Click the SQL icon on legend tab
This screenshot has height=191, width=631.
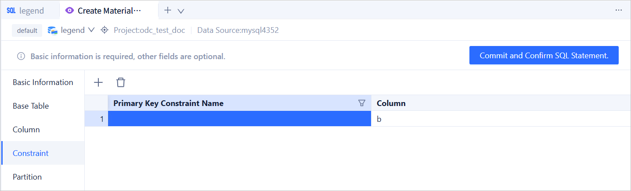click(11, 11)
